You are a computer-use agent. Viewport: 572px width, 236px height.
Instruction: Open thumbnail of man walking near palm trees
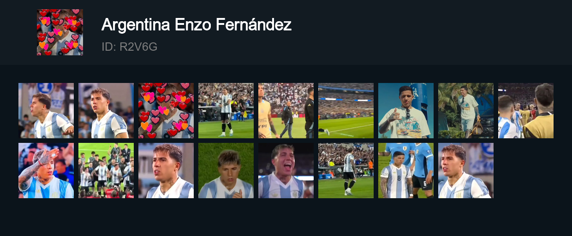(466, 111)
